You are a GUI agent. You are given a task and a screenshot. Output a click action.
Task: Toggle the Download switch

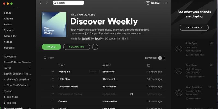coord(162,58)
